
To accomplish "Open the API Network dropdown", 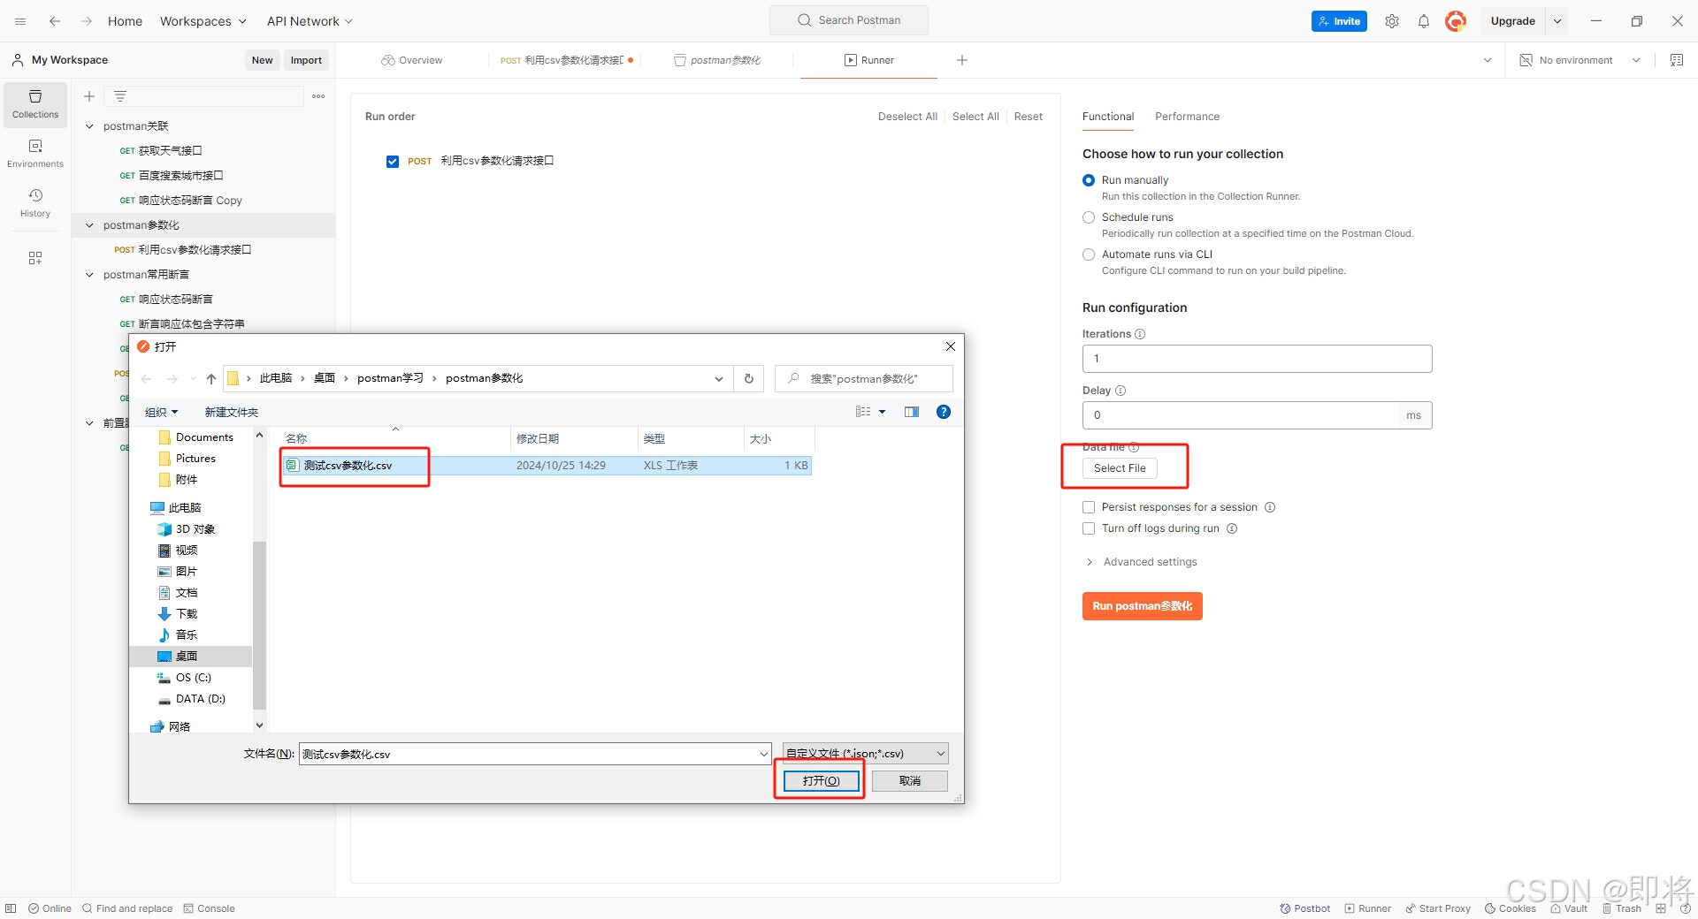I will 310,21.
